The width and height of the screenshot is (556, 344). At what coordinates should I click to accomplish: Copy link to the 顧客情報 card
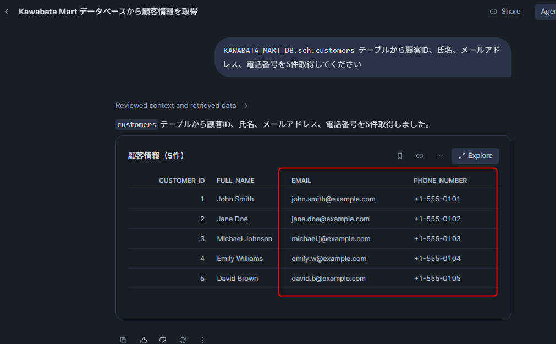[420, 156]
